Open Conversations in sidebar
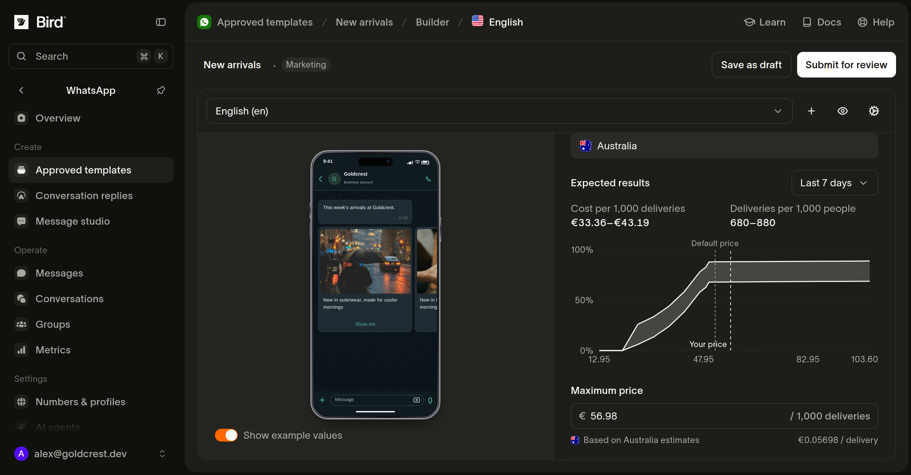This screenshot has height=475, width=911. [91, 299]
